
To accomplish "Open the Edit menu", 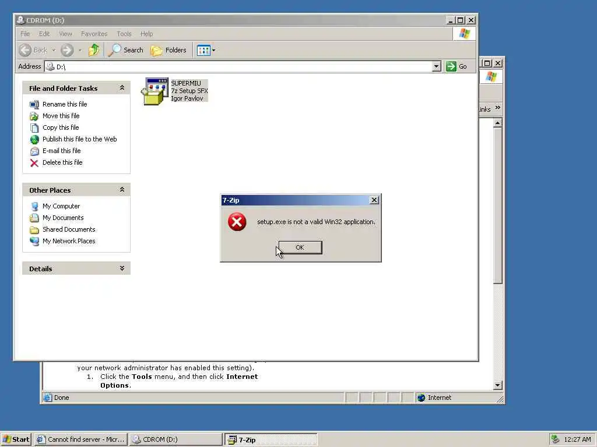I will click(x=44, y=34).
